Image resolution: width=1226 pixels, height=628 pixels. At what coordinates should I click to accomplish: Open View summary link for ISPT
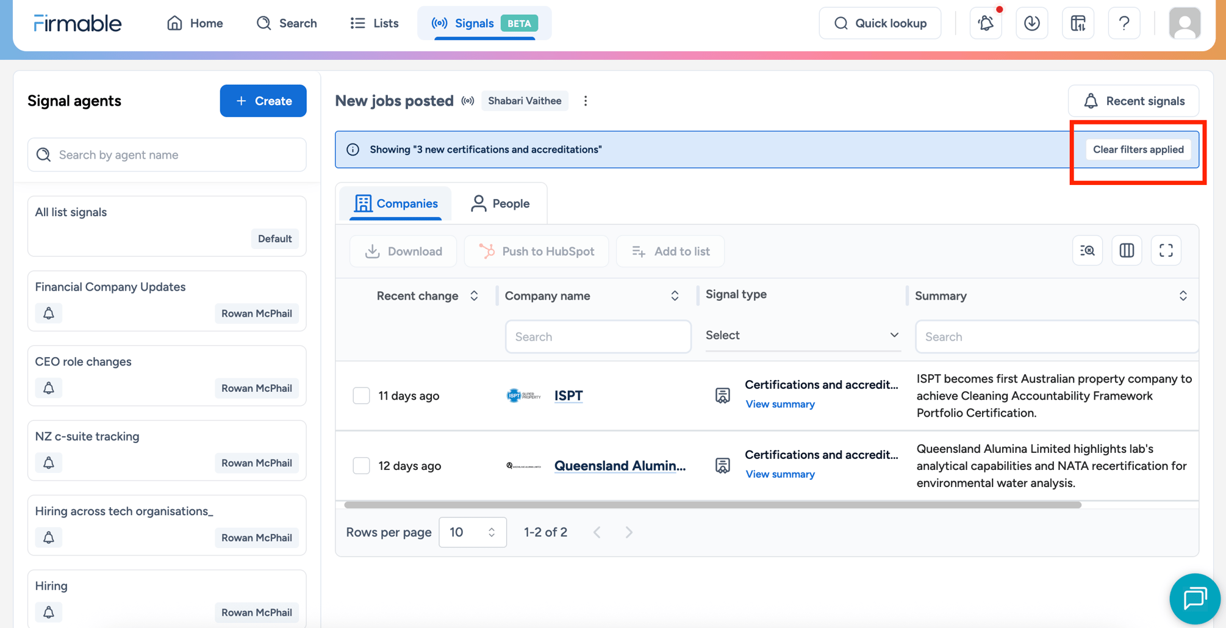[780, 404]
